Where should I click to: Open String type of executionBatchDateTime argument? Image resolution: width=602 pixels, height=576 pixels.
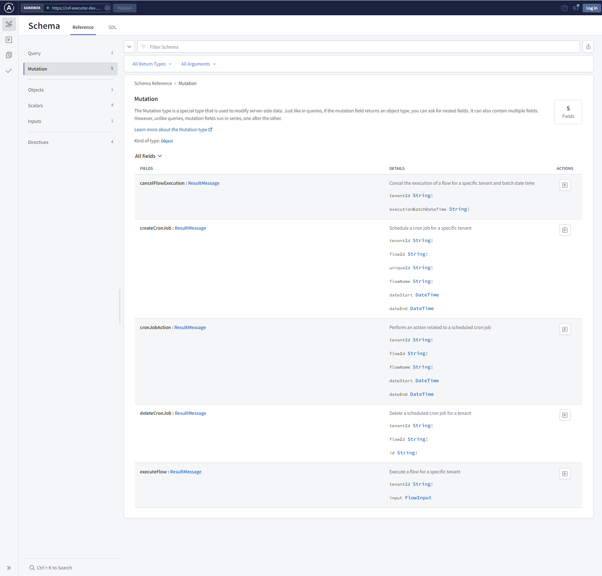pos(459,209)
